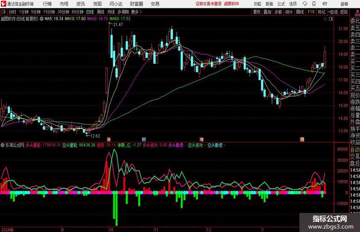Click the mobile phone icon
Image resolution: width=360 pixels, height=232 pixels.
coord(314,4)
